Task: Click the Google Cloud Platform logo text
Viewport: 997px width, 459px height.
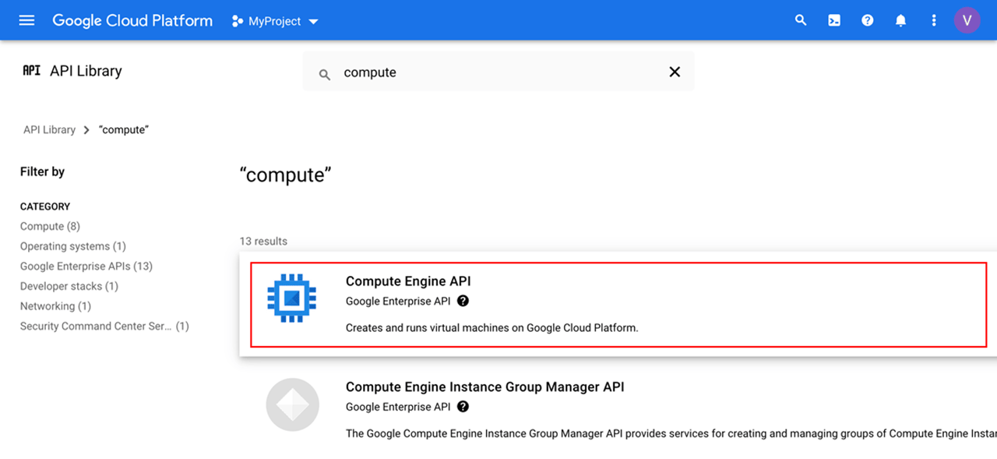Action: coord(132,21)
